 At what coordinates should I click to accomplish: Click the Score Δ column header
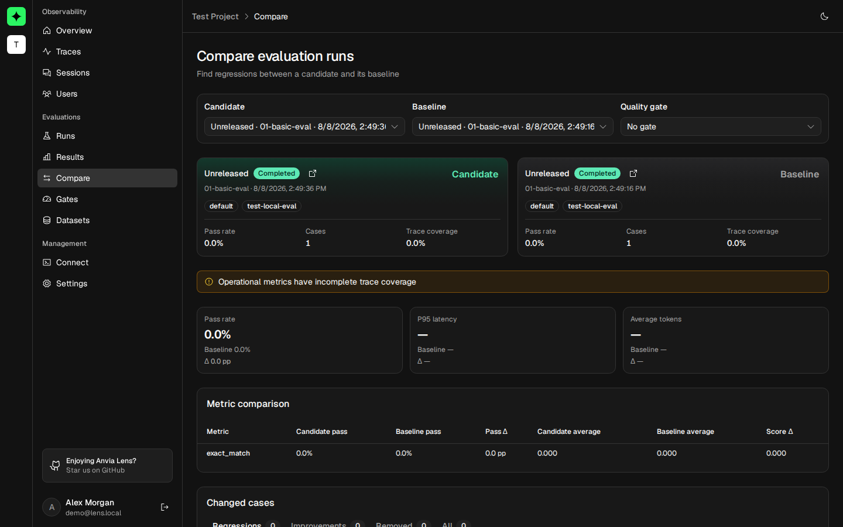(x=779, y=432)
